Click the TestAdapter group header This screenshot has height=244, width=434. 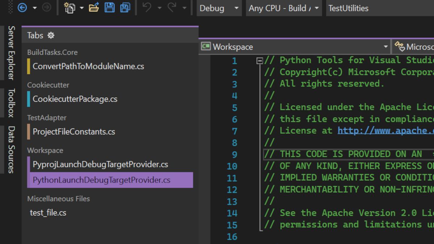[x=47, y=117]
